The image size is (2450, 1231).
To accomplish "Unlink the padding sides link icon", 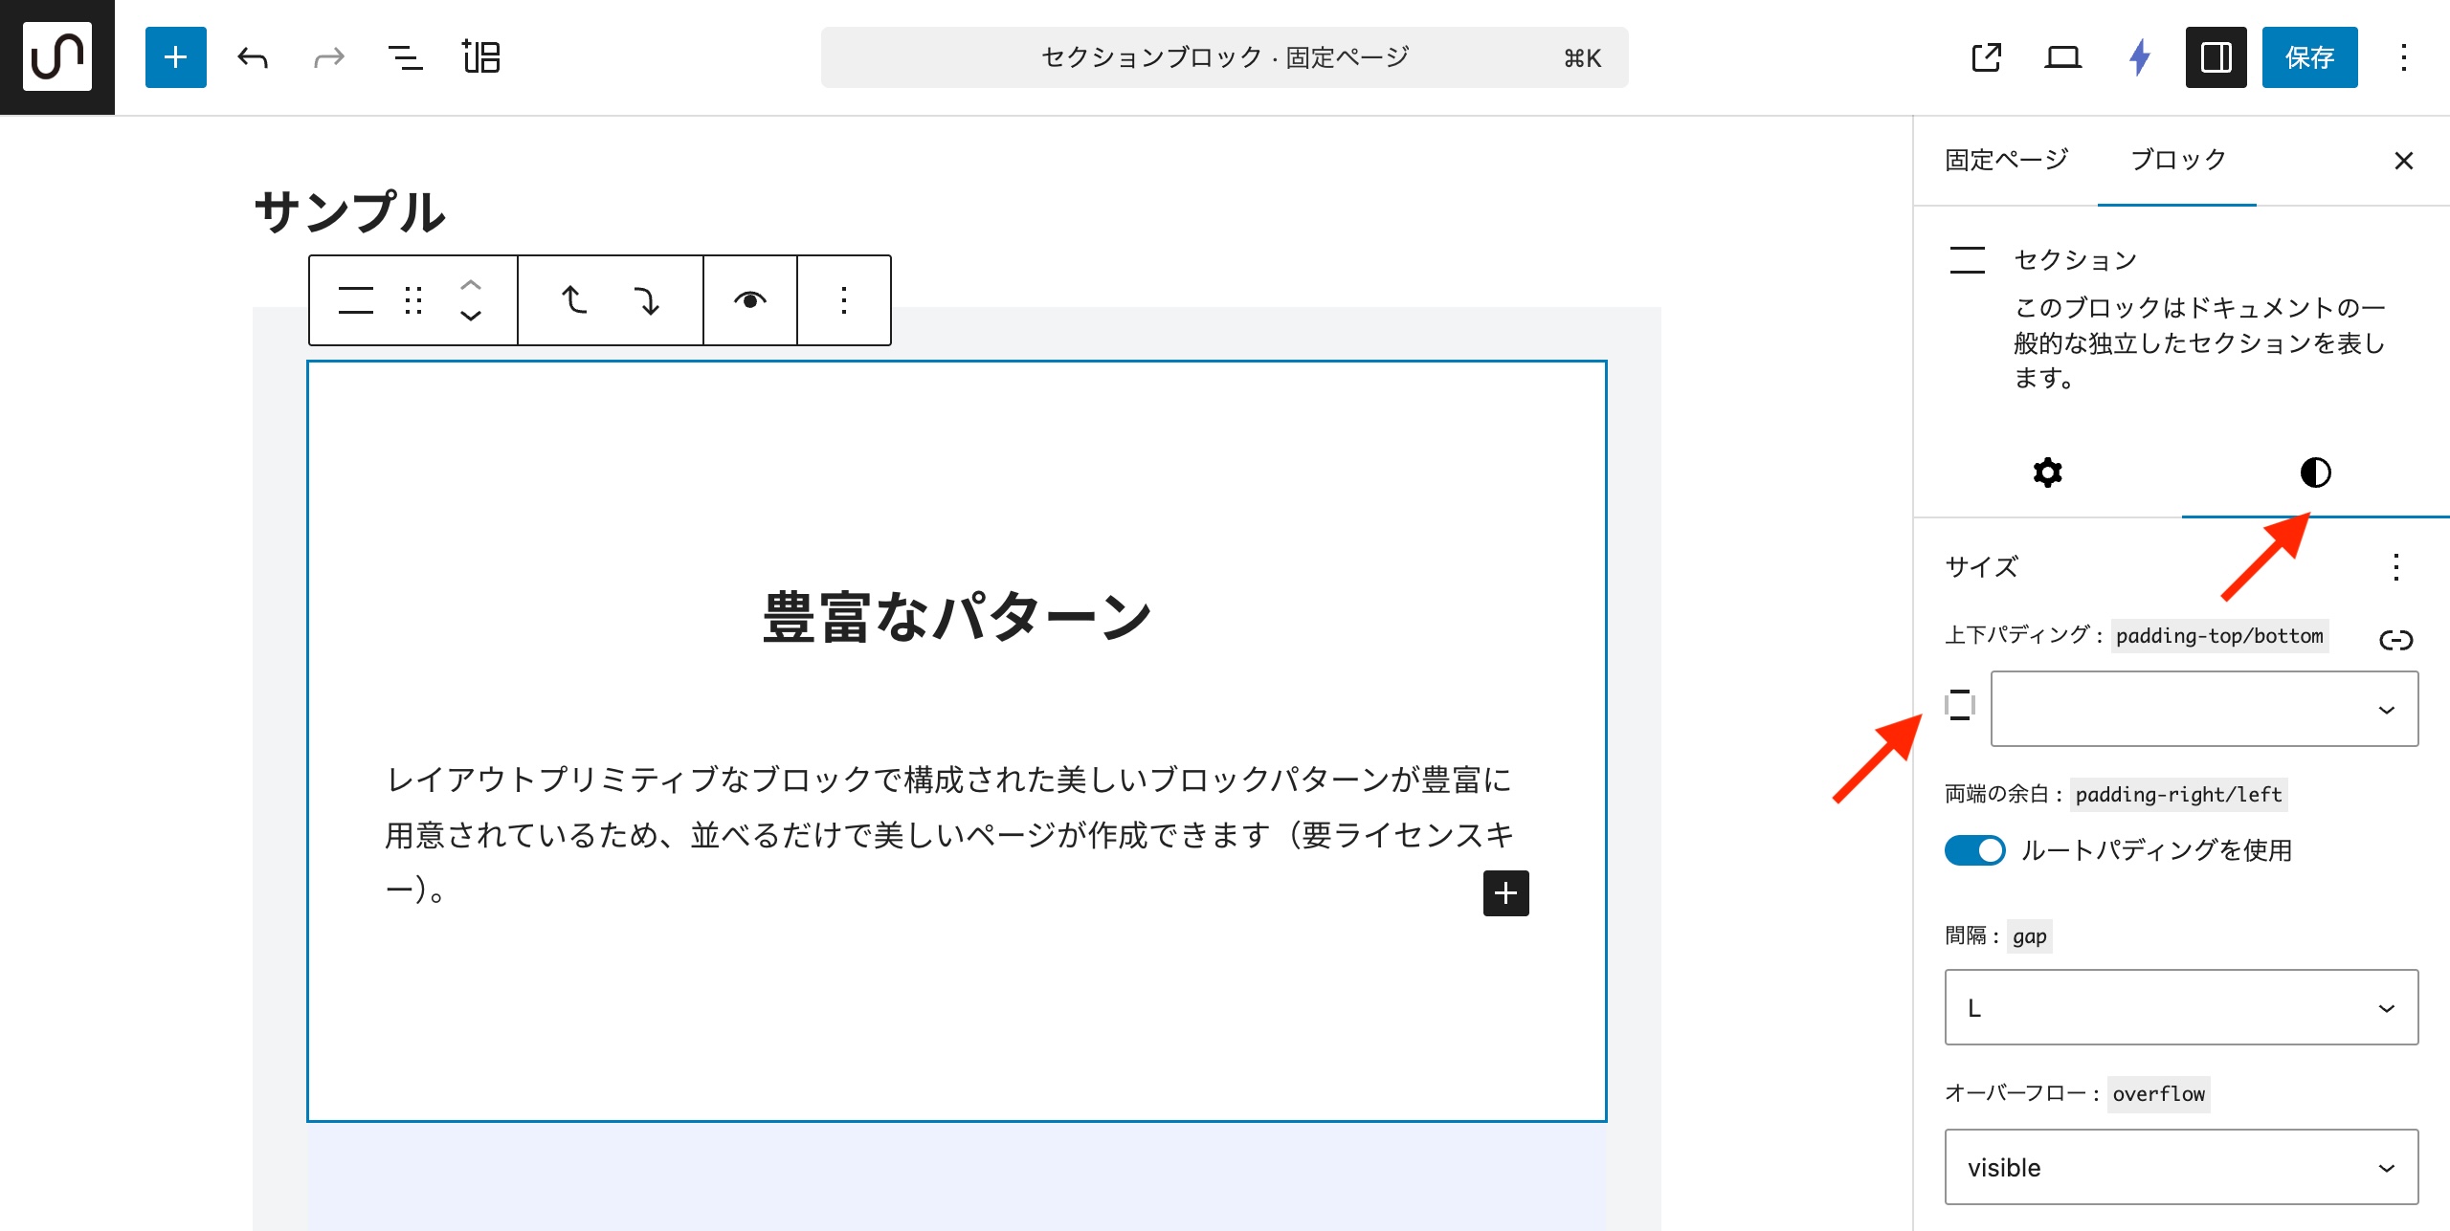I will click(x=2395, y=640).
